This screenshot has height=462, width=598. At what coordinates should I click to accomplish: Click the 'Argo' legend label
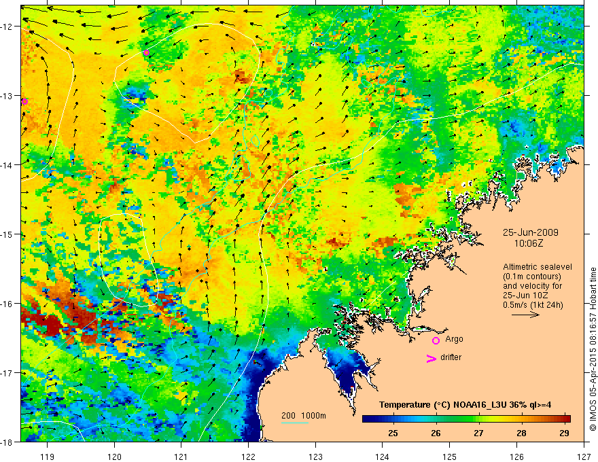click(x=454, y=339)
